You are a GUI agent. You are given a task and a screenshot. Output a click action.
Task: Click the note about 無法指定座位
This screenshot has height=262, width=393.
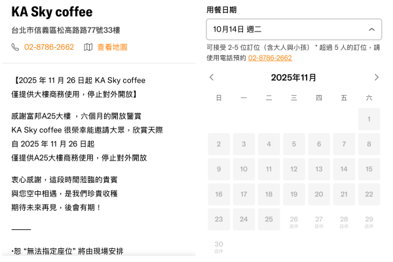pyautogui.click(x=67, y=252)
